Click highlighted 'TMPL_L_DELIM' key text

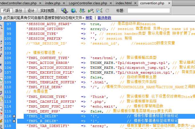[42, 116]
